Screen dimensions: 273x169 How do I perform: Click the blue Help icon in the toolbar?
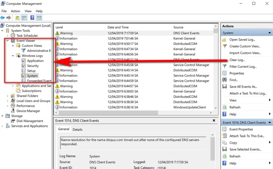(x=32, y=18)
